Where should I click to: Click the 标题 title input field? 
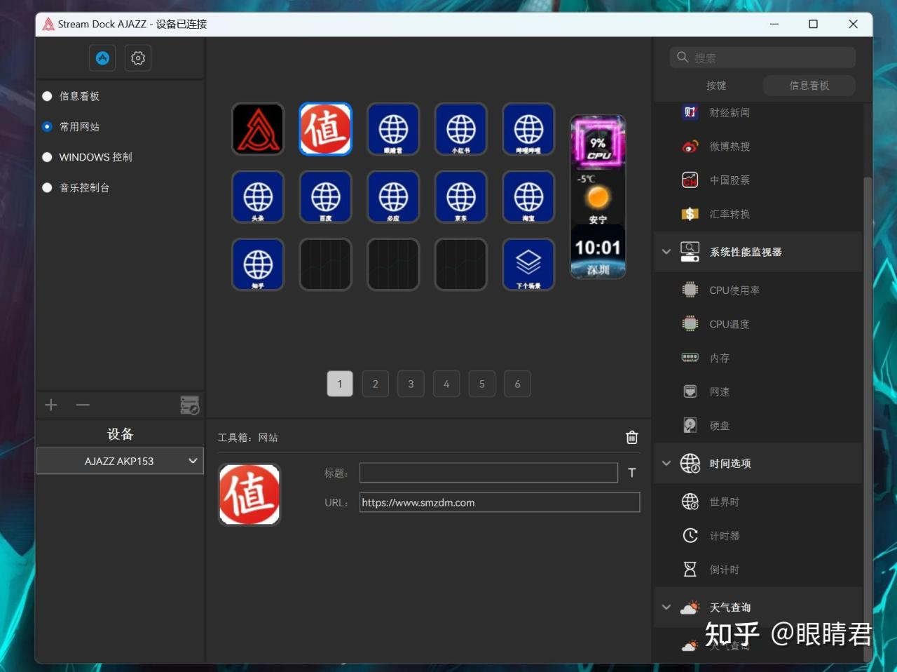(x=488, y=473)
